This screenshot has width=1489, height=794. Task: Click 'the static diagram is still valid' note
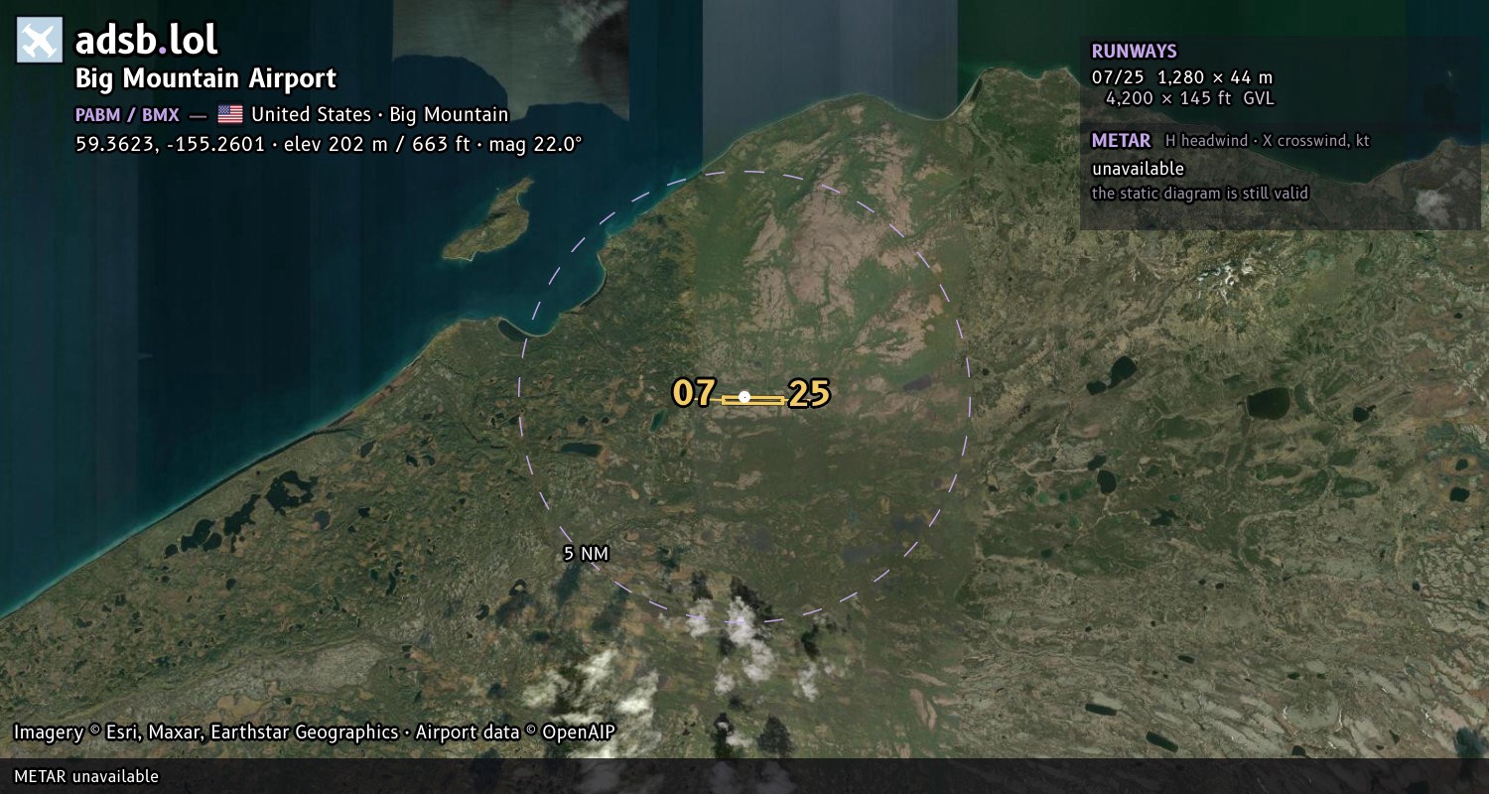(1200, 194)
